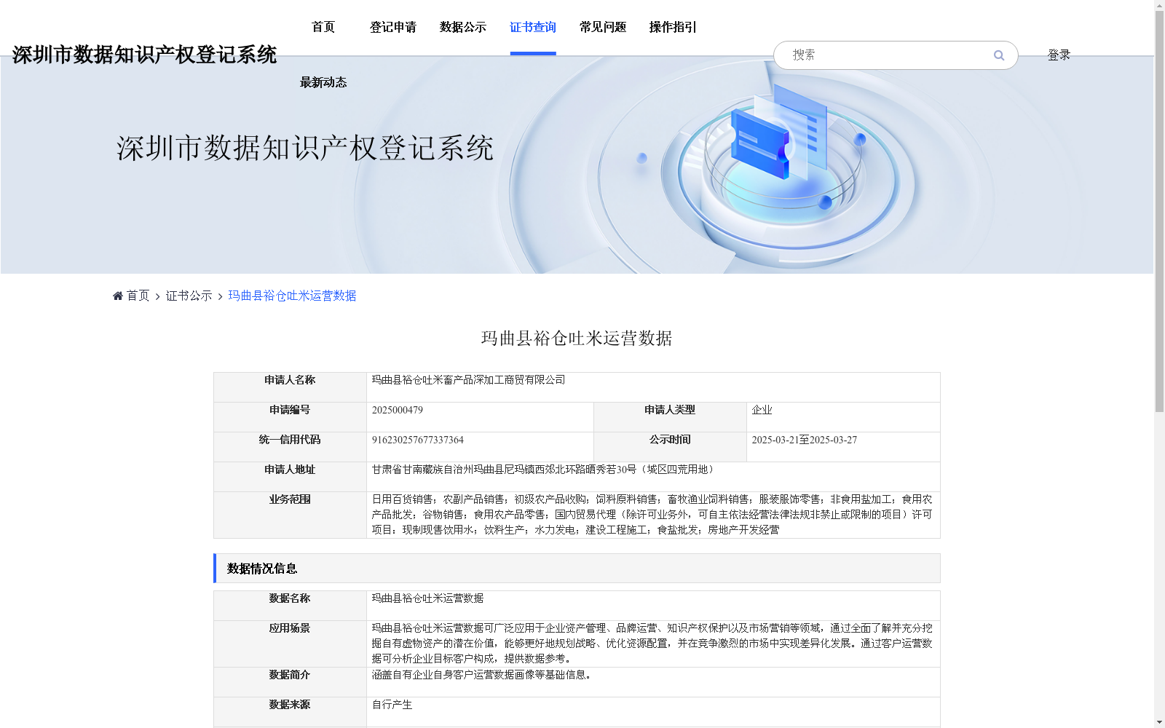The image size is (1165, 728).
Task: Click the 业务范围 label cell
Action: pyautogui.click(x=290, y=515)
